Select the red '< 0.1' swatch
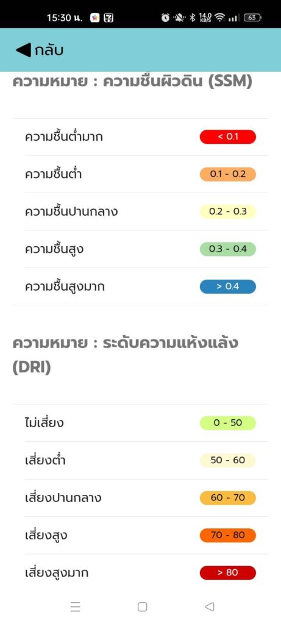The image size is (281, 624). pos(228,137)
